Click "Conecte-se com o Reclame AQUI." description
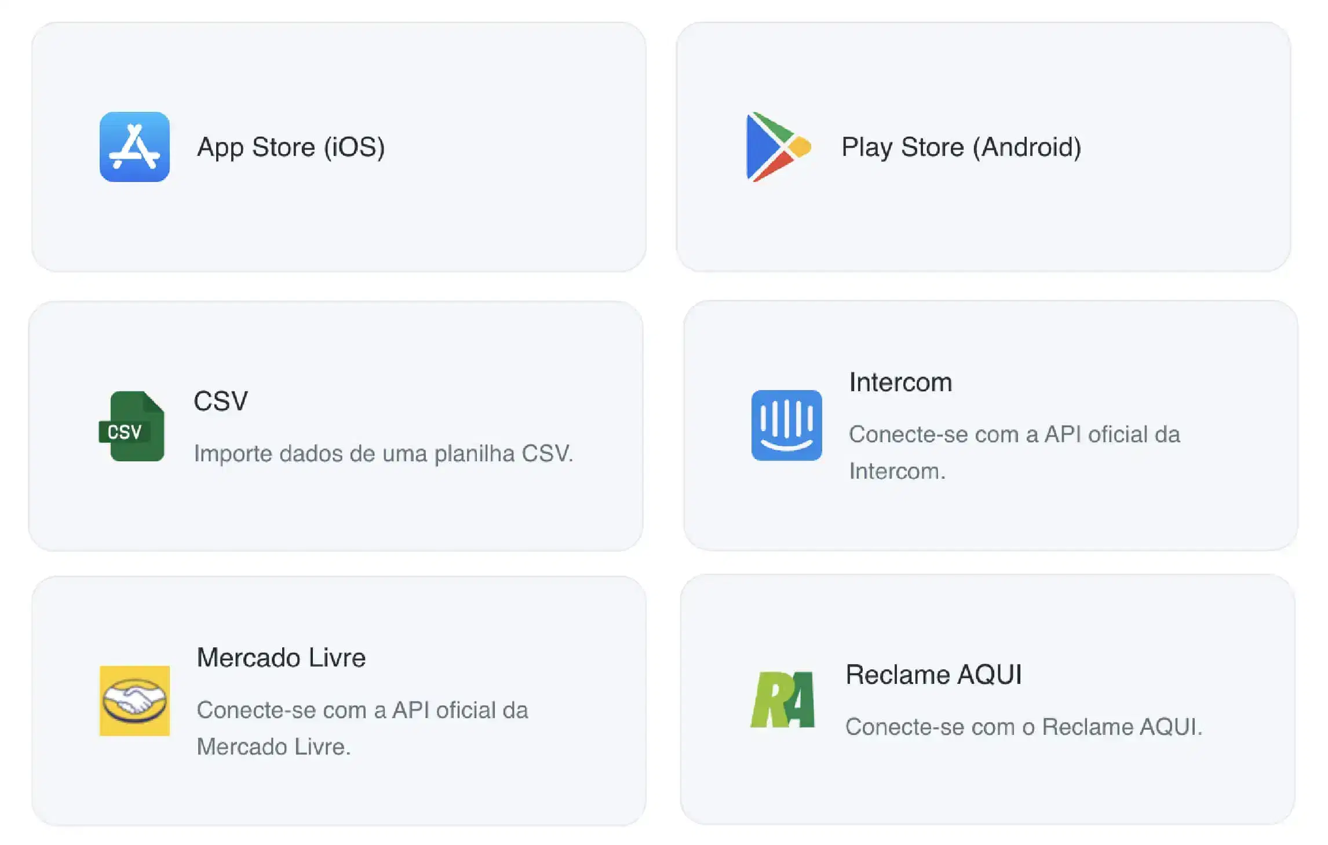This screenshot has height=845, width=1328. 1024,727
